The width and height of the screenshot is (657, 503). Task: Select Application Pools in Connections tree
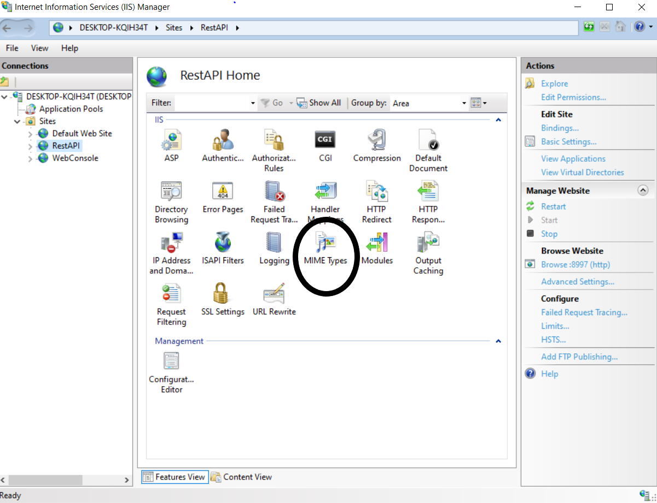point(71,109)
